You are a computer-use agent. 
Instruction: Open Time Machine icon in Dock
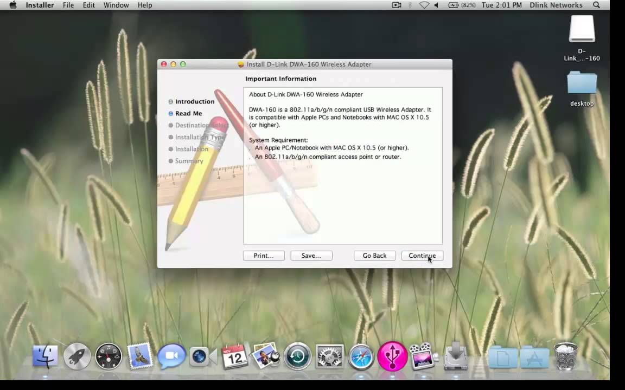point(297,356)
